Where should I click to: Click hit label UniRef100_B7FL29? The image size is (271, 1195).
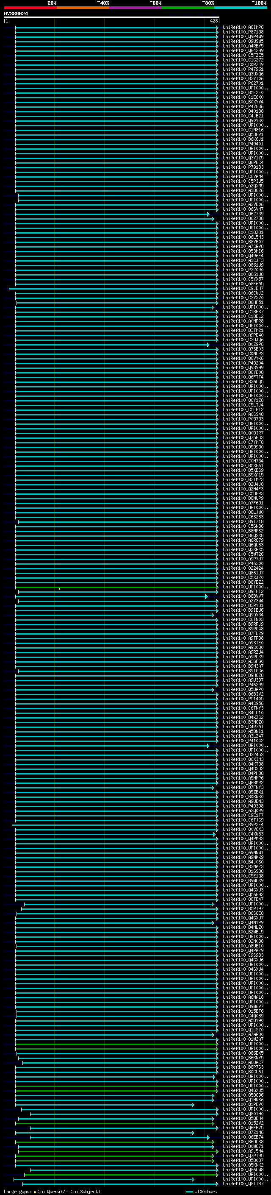pyautogui.click(x=243, y=634)
